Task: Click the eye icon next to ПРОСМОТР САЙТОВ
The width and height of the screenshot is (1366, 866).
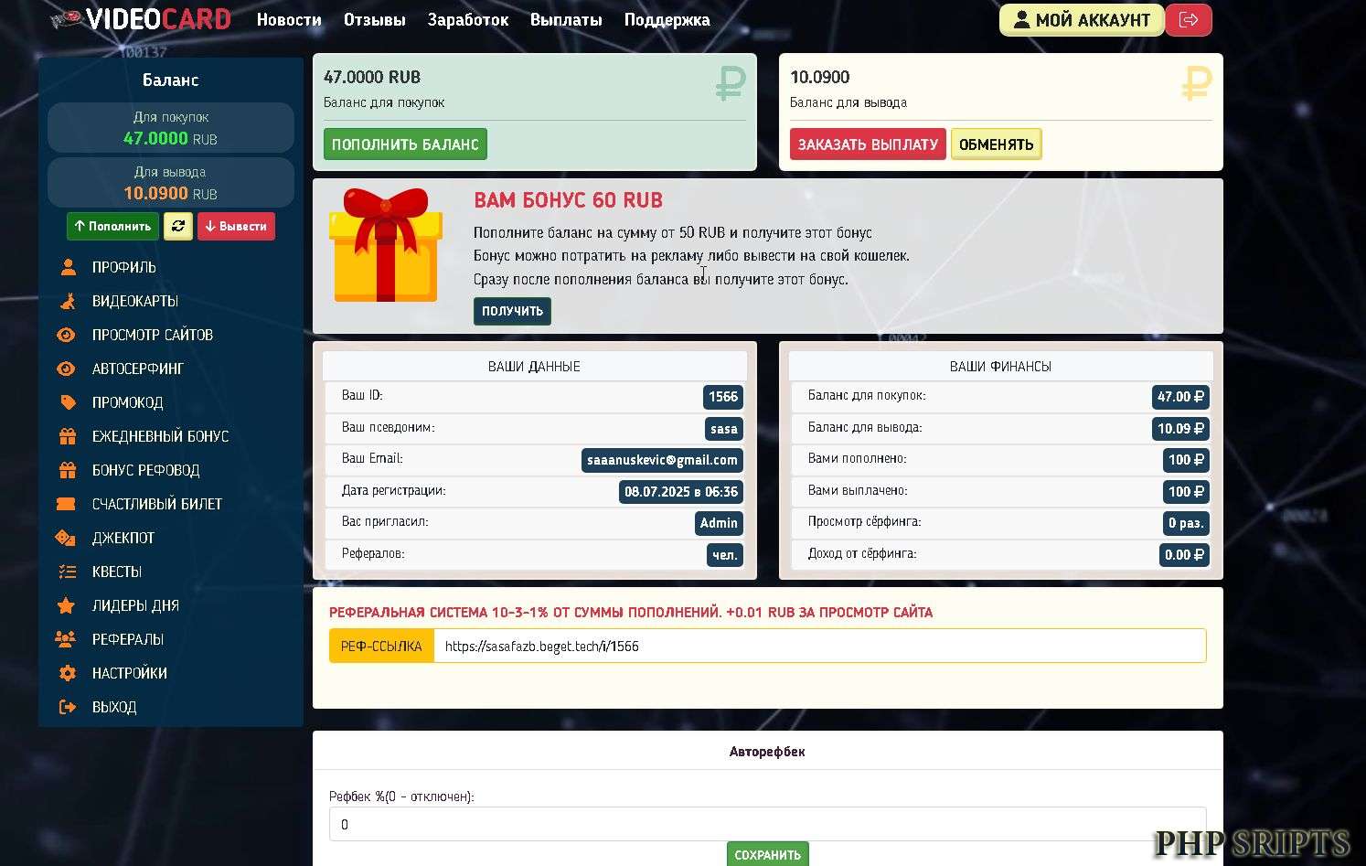Action: pyautogui.click(x=67, y=335)
